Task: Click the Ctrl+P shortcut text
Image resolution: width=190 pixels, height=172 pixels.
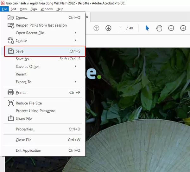Action: click(75, 92)
